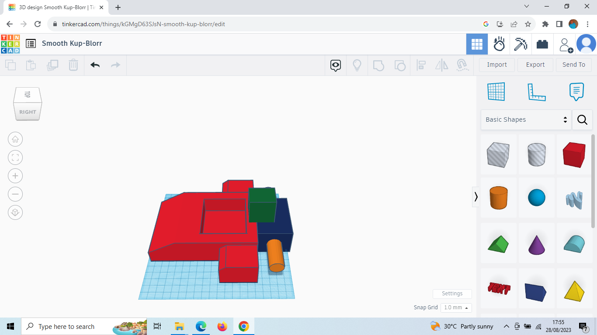Ungroup shapes using the Ungroup icon
The image size is (597, 335).
(400, 65)
